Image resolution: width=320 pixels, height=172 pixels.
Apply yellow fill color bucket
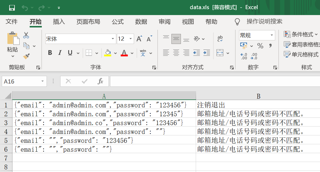tap(108, 53)
